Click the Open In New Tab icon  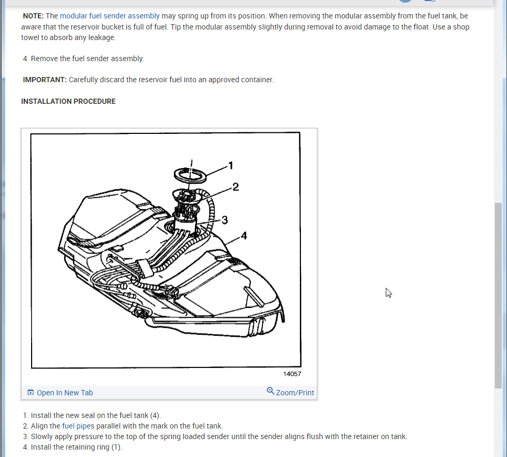(x=31, y=392)
